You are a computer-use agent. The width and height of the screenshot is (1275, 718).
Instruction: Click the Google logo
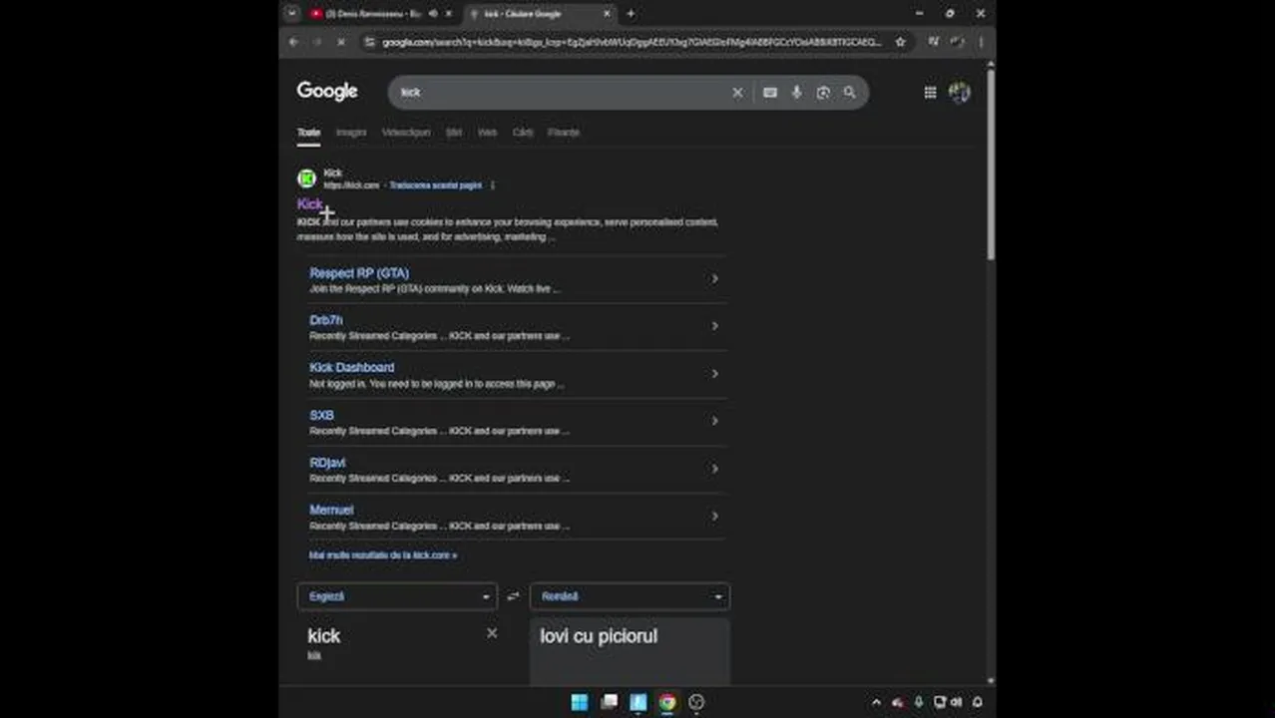[327, 92]
